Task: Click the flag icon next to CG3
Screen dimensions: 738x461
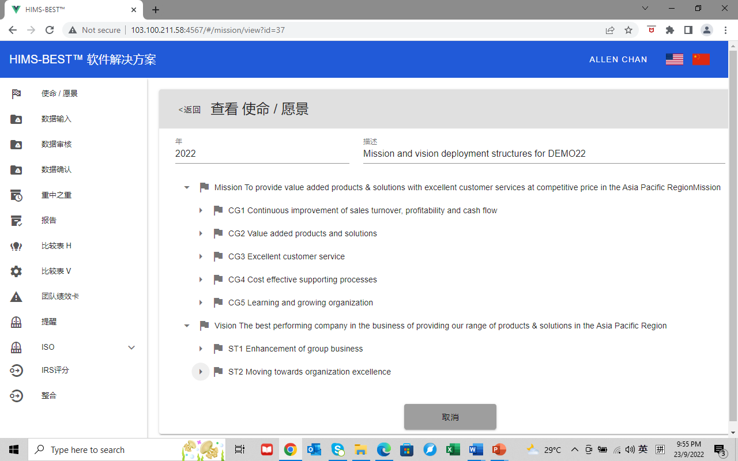Action: pos(218,256)
